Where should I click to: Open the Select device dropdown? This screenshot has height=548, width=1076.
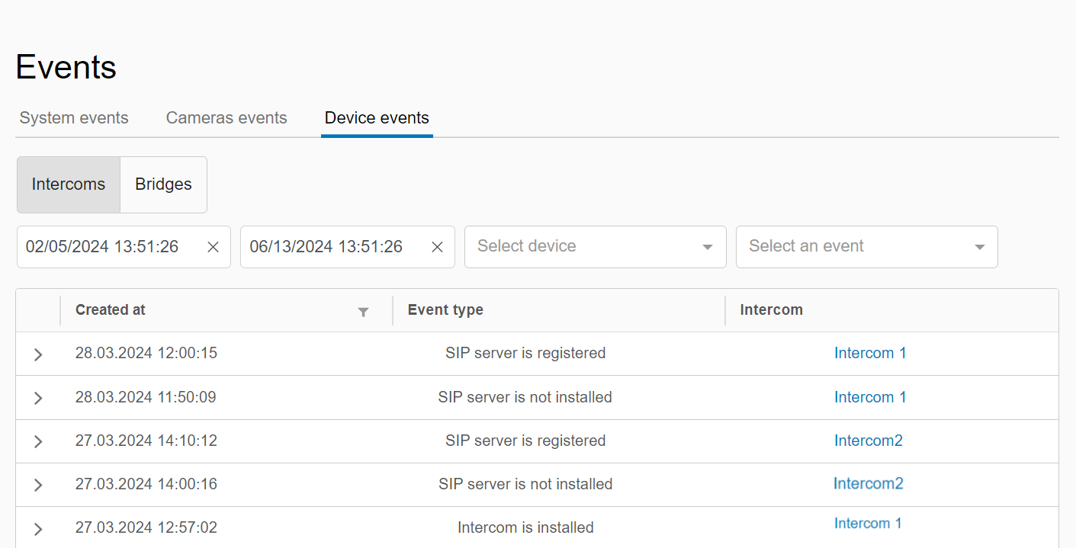point(595,247)
